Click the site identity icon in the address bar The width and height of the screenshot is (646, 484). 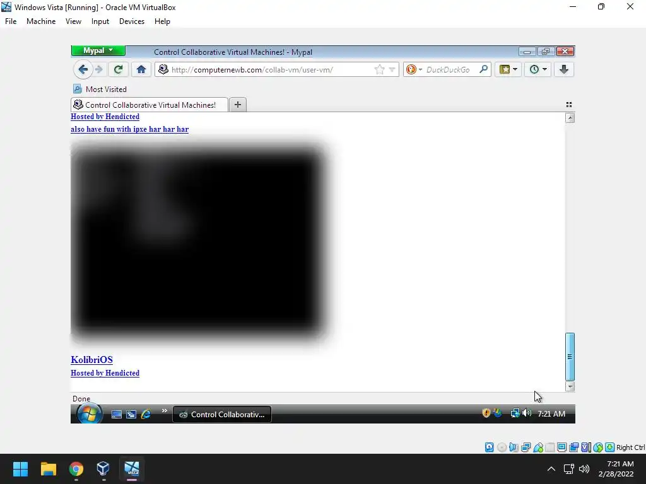(x=163, y=69)
